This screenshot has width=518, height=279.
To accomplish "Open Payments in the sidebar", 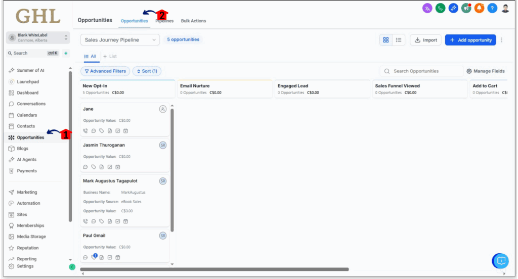I will [x=27, y=171].
